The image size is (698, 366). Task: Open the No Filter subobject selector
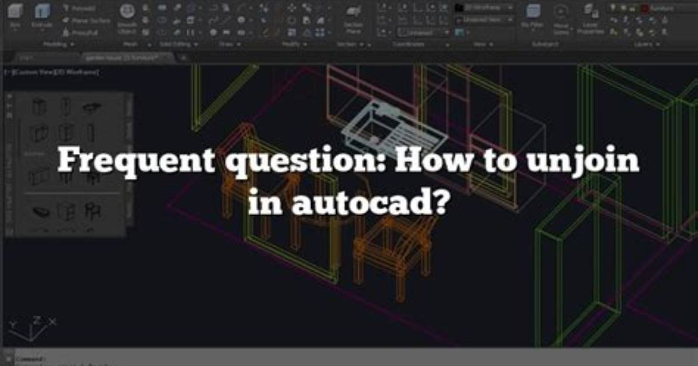click(x=533, y=17)
